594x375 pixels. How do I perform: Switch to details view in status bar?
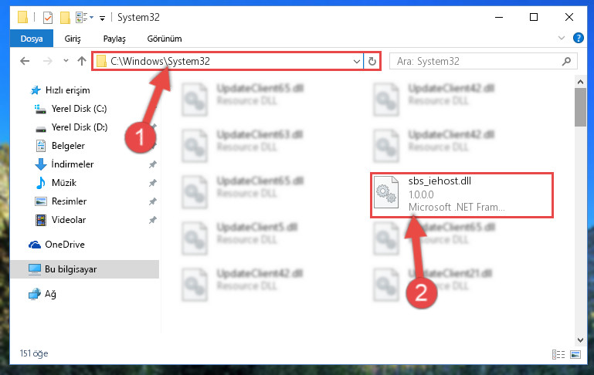pyautogui.click(x=558, y=354)
